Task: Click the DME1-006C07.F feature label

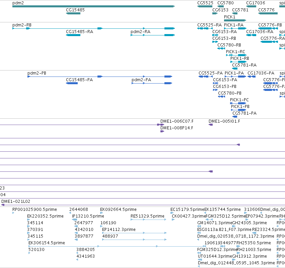Action: [177, 121]
